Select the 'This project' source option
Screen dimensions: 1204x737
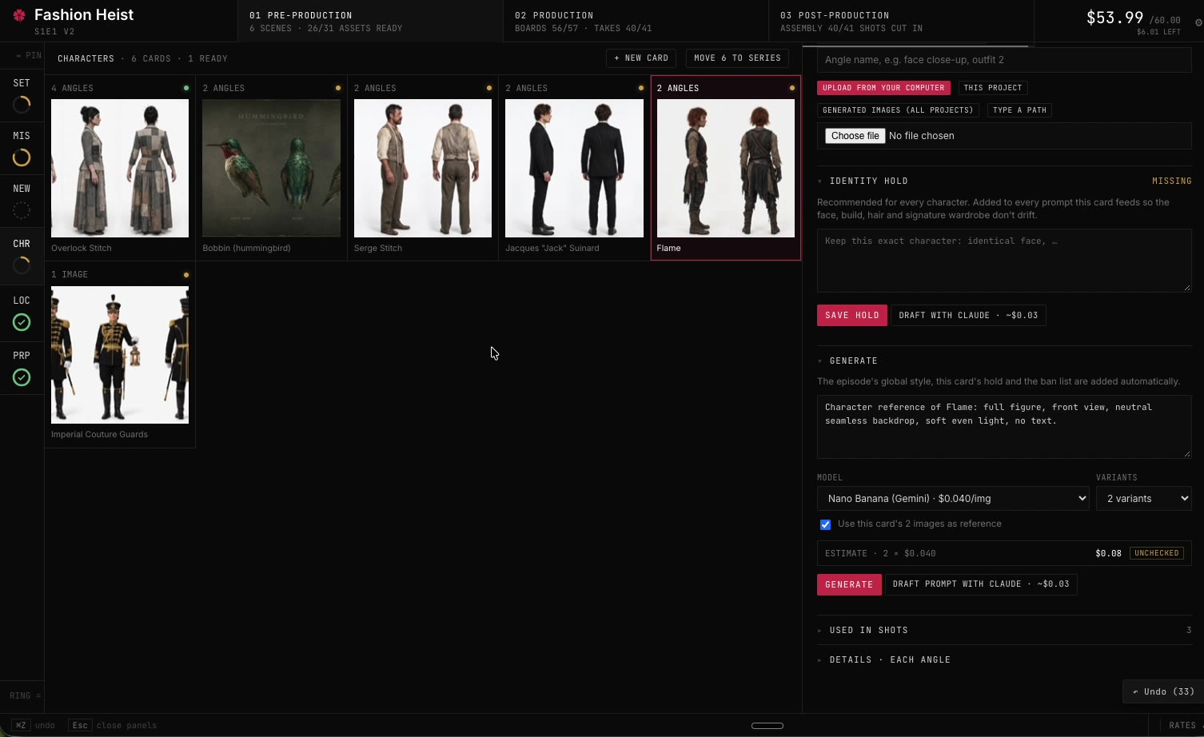click(993, 88)
